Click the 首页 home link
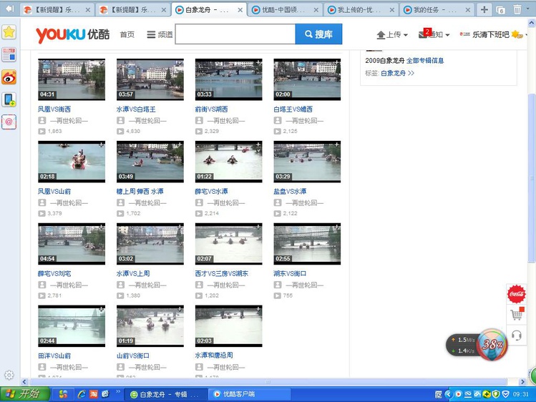Image resolution: width=536 pixels, height=402 pixels. (x=127, y=34)
